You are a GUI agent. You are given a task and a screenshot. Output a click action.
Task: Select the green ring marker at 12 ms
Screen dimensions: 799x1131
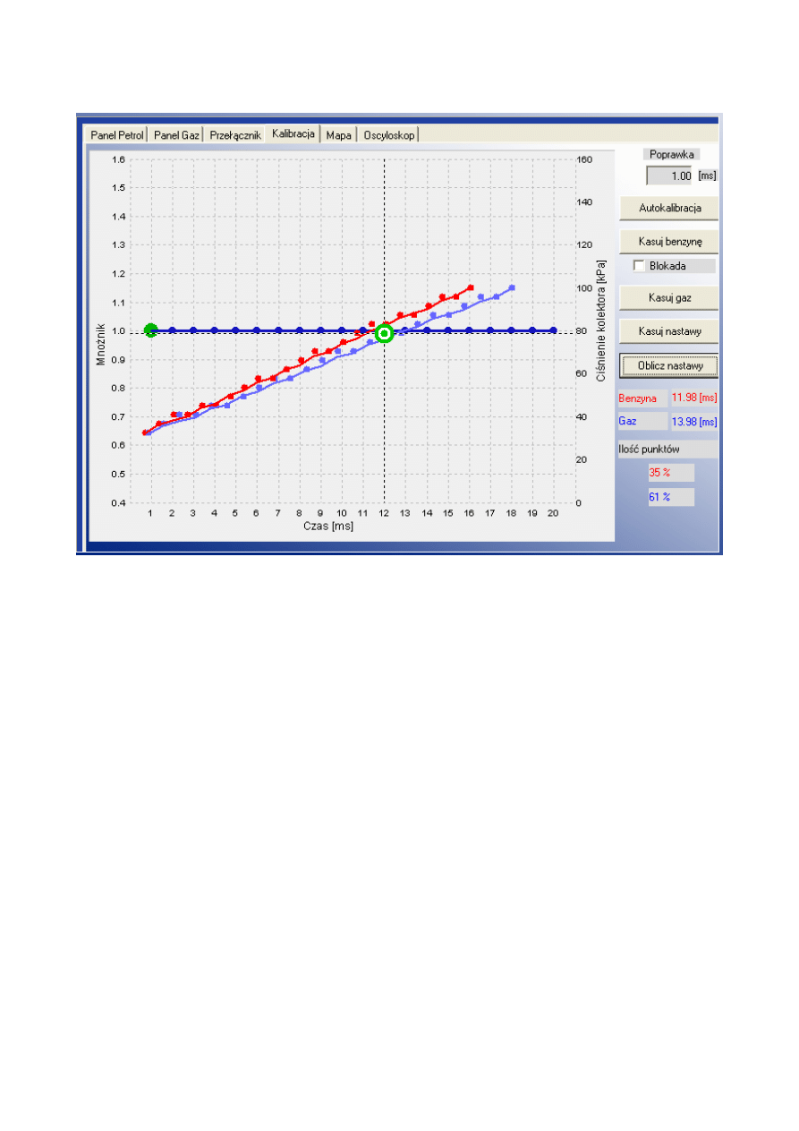(x=385, y=333)
